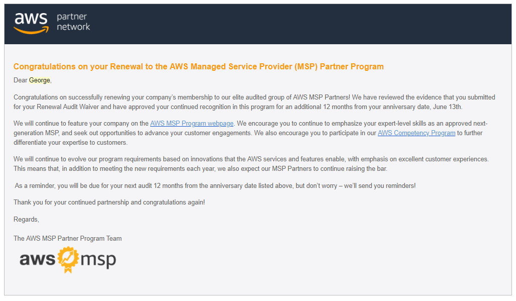Click the AWS logo in header
Screen dimensions: 516x301
[31, 23]
